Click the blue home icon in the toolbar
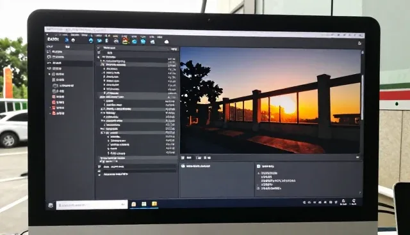Screen dimensions: 410x235 coord(91,41)
